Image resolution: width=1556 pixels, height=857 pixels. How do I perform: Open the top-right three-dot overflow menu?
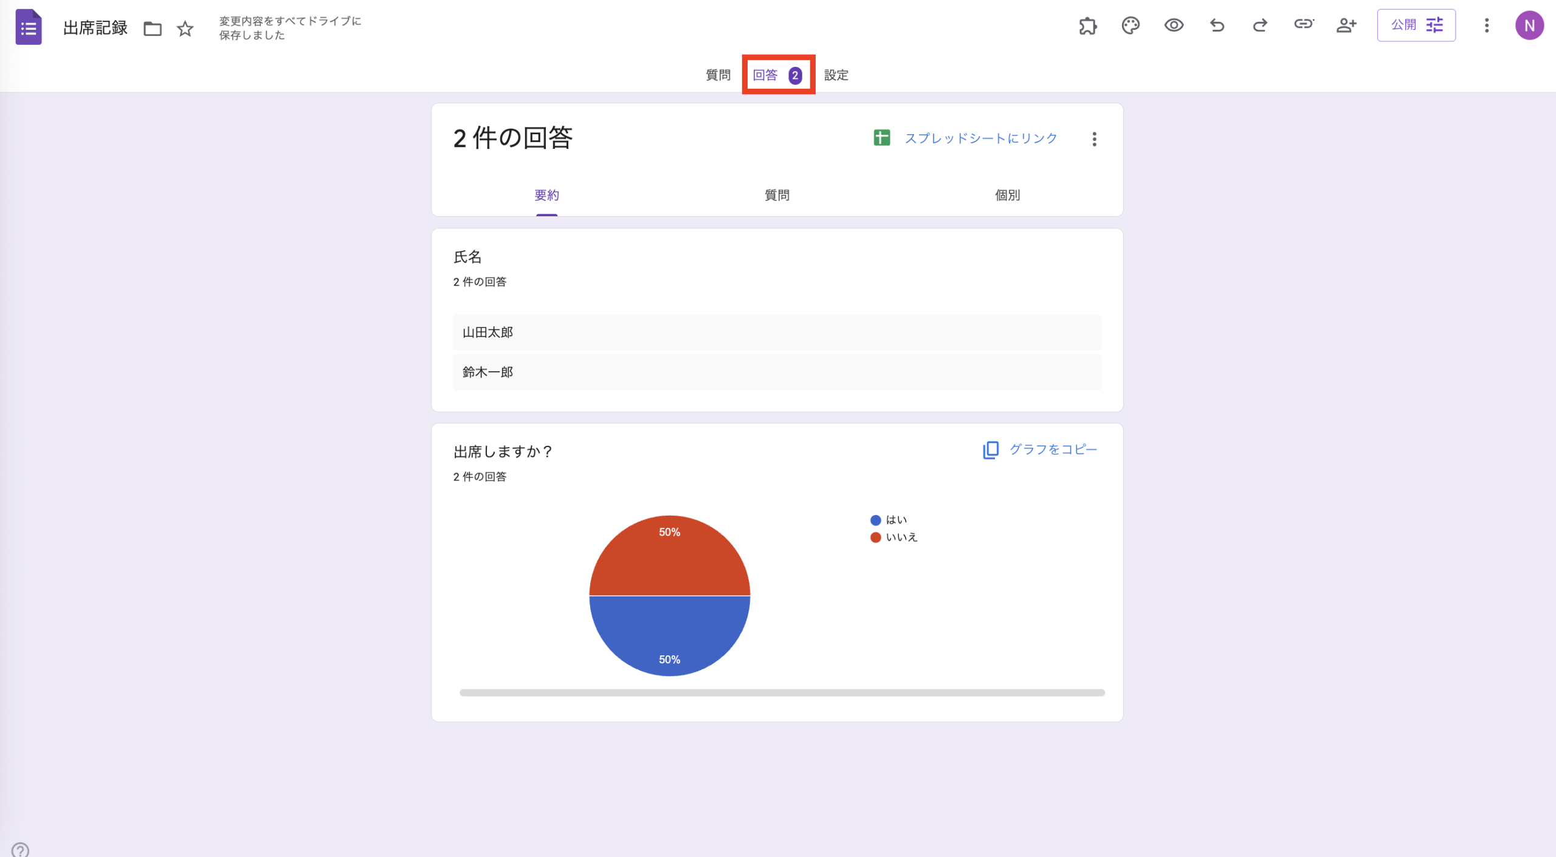(x=1487, y=26)
